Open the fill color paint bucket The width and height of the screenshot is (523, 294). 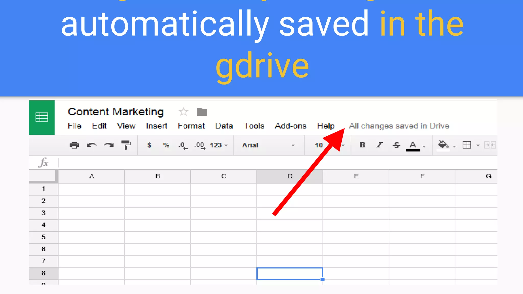pos(443,145)
